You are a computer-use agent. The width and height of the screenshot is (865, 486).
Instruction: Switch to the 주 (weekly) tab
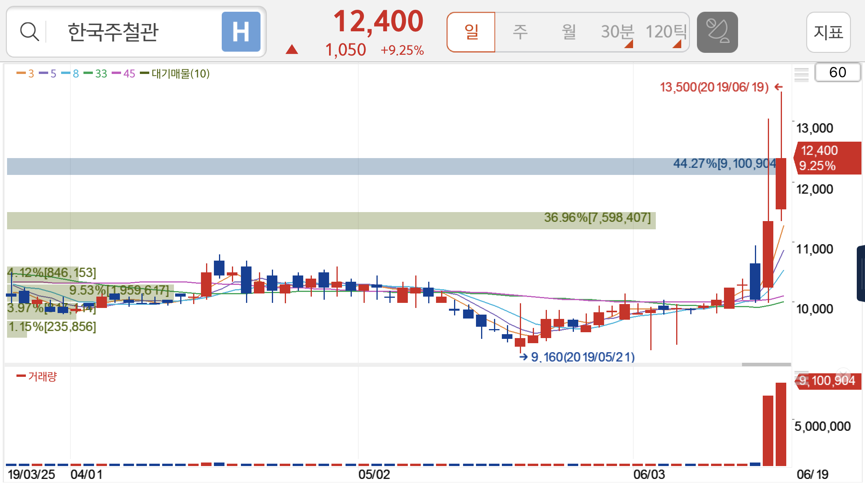point(520,32)
